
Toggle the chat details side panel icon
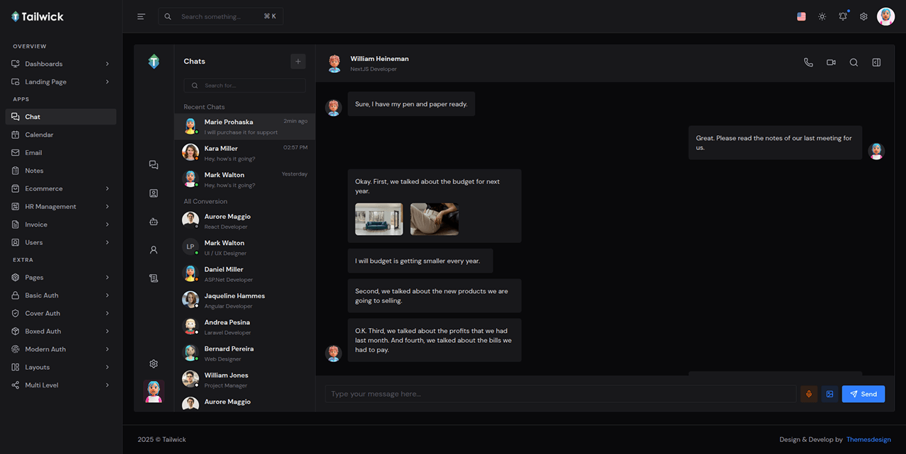[x=876, y=62]
